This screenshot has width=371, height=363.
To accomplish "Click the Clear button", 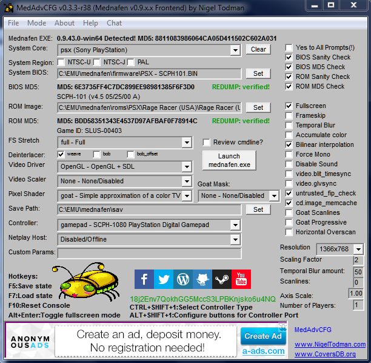I will [x=258, y=49].
